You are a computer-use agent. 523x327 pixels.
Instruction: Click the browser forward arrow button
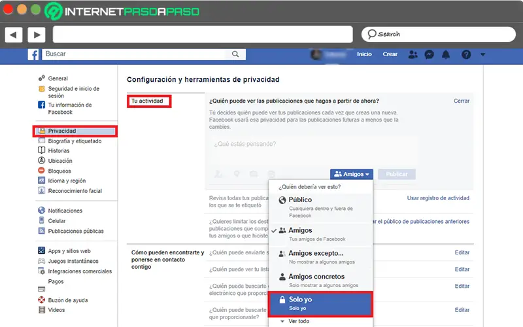coord(37,35)
